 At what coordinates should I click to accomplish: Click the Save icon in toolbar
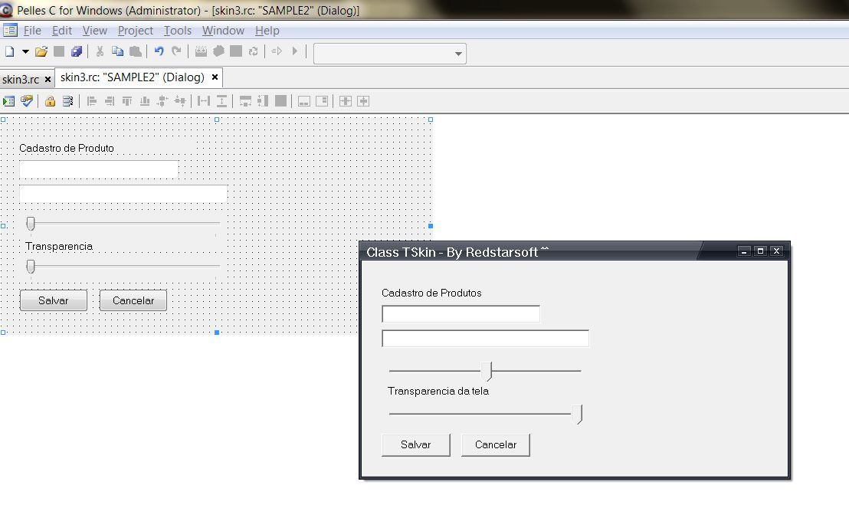click(59, 51)
